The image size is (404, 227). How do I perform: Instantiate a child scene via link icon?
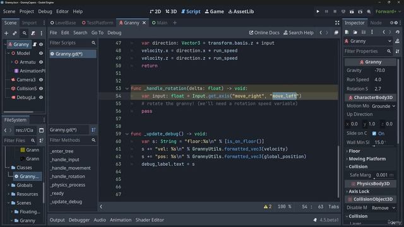(15, 33)
